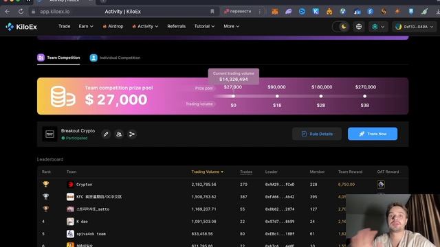Open the purple leaf browser extension
This screenshot has width=440, height=247.
click(288, 12)
